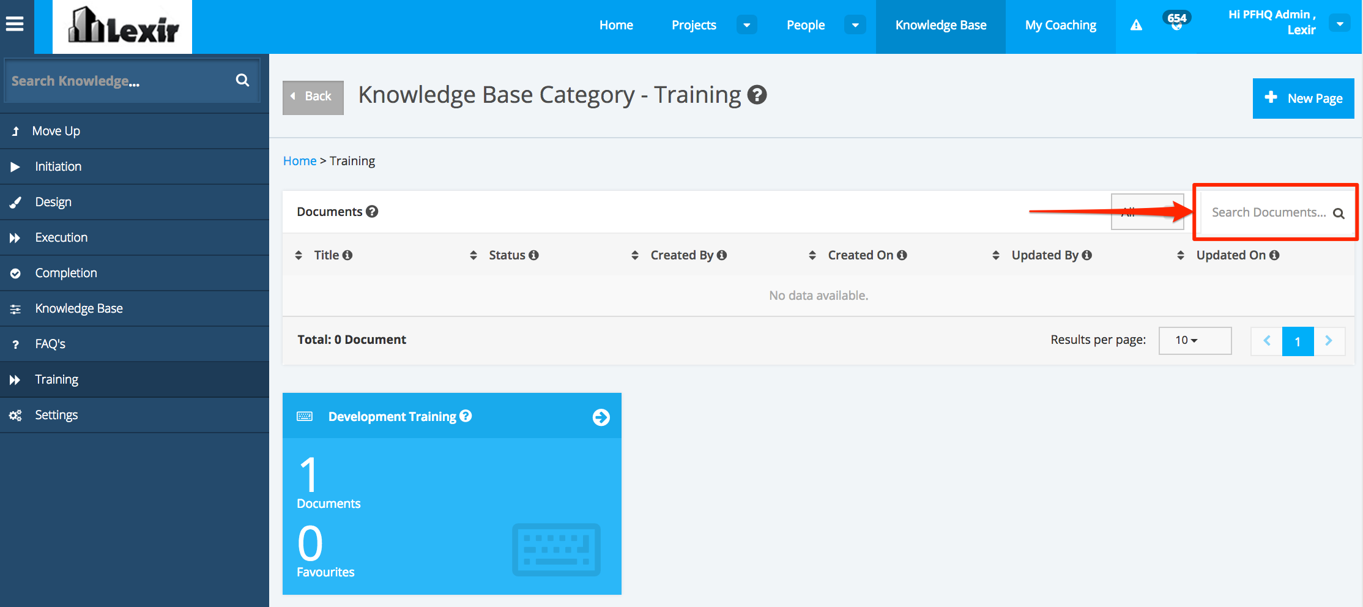The image size is (1363, 607).
Task: Click the Search Documents magnifier icon
Action: (x=1339, y=213)
